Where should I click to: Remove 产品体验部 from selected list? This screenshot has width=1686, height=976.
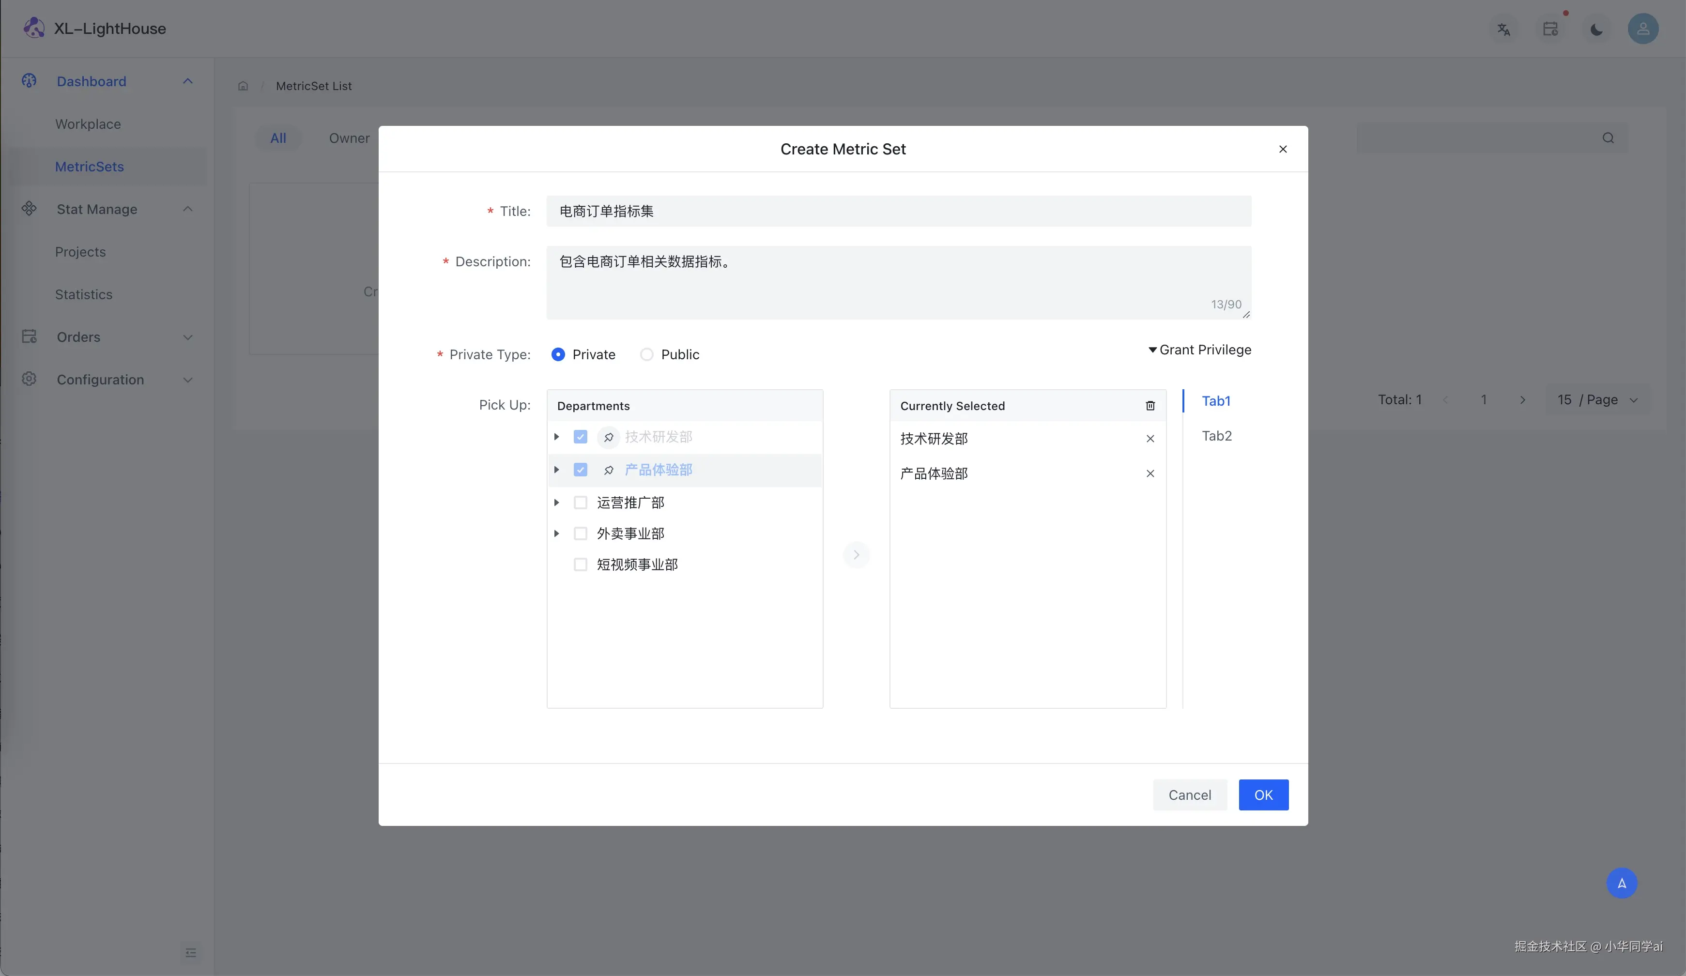[1150, 473]
